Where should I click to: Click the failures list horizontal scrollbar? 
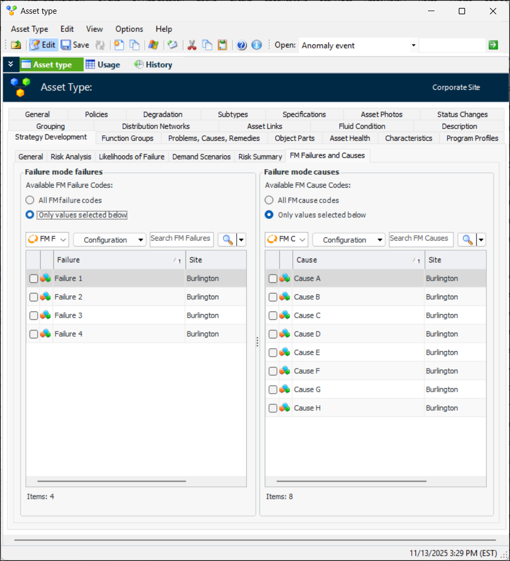click(x=112, y=481)
